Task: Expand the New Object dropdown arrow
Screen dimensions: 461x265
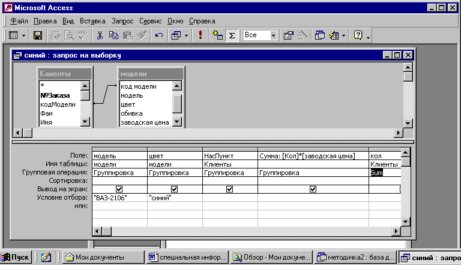Action: pyautogui.click(x=343, y=35)
